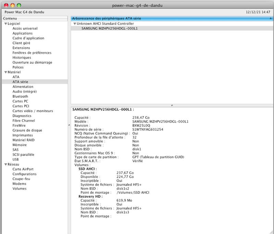Collapse the Unknown AHCI Standard Controller node

pyautogui.click(x=75, y=24)
